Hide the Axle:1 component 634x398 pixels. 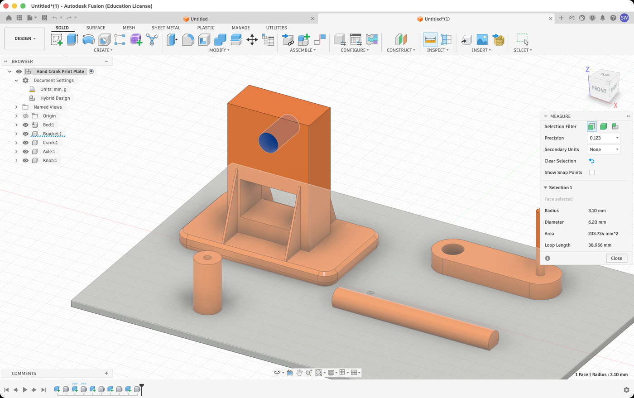(26, 152)
